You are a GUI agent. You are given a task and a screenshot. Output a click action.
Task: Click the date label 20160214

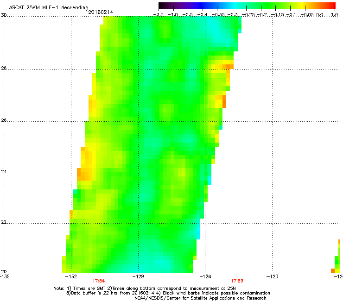(x=101, y=12)
